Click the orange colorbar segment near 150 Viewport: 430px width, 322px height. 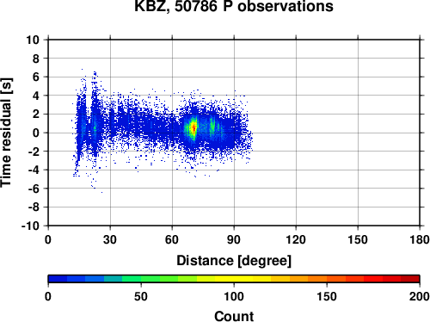coord(327,279)
